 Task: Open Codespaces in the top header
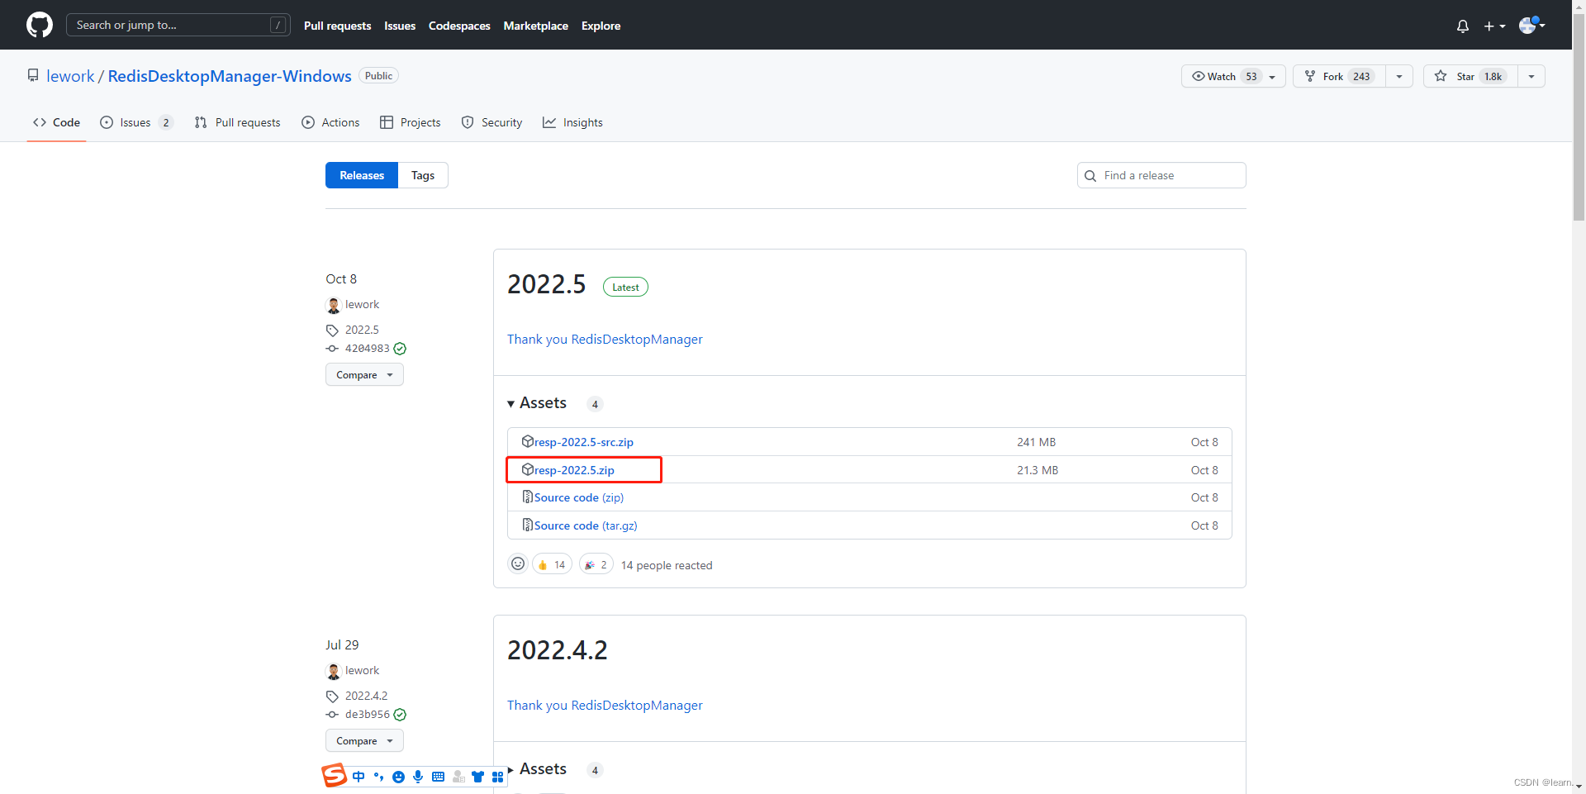click(x=459, y=26)
